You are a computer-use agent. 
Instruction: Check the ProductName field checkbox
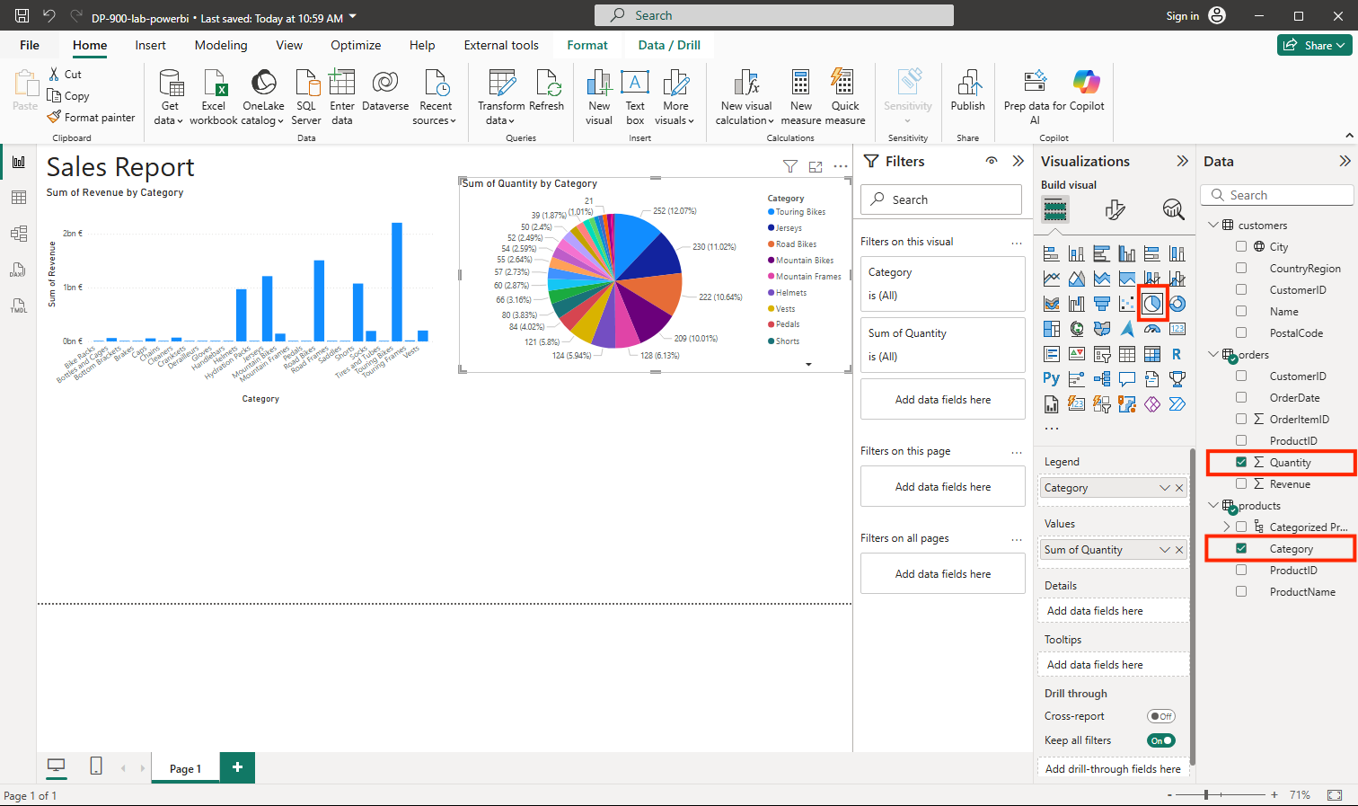pyautogui.click(x=1241, y=591)
